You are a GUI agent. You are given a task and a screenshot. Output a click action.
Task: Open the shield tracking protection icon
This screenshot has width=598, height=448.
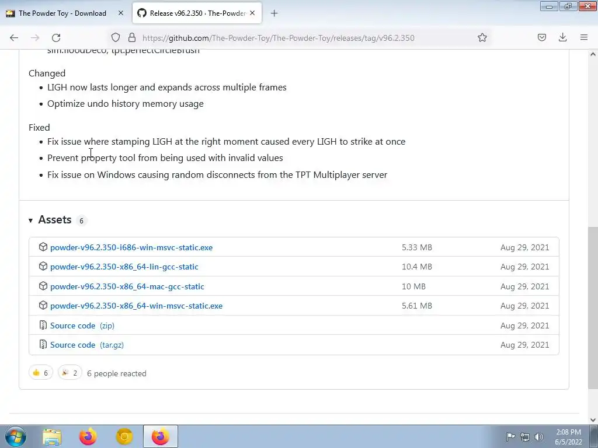coord(116,37)
